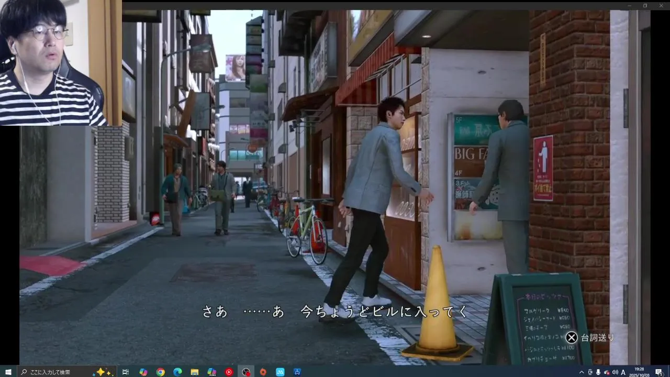Minimize the game window
The width and height of the screenshot is (670, 377).
(x=630, y=5)
